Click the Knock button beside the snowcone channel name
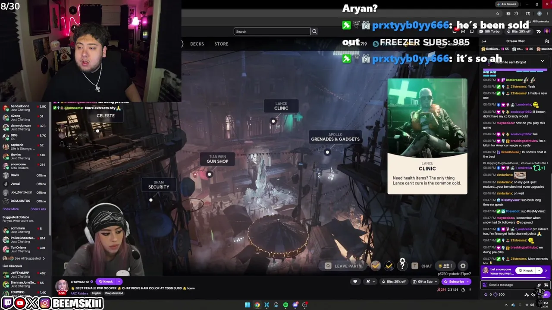Image resolution: width=552 pixels, height=310 pixels. [105, 282]
